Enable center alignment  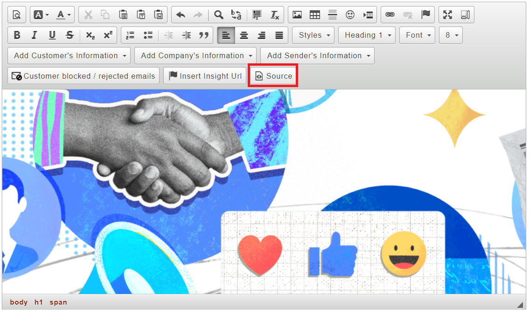244,35
